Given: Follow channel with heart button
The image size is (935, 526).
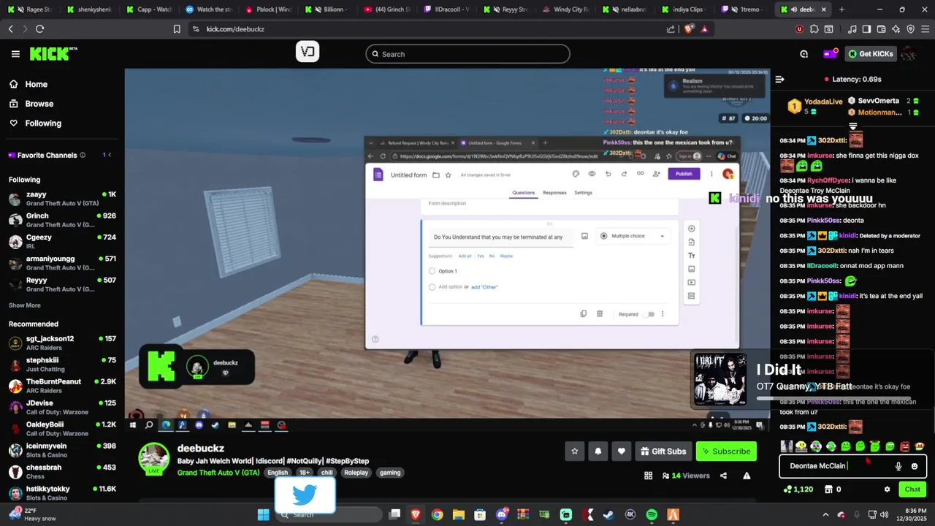Looking at the screenshot, I should click(622, 451).
